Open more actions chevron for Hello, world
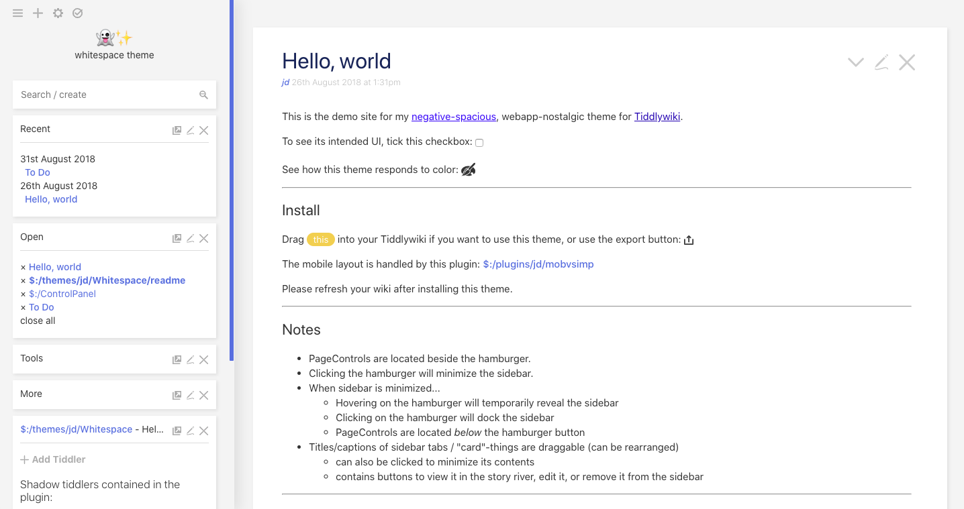The width and height of the screenshot is (964, 509). (855, 62)
